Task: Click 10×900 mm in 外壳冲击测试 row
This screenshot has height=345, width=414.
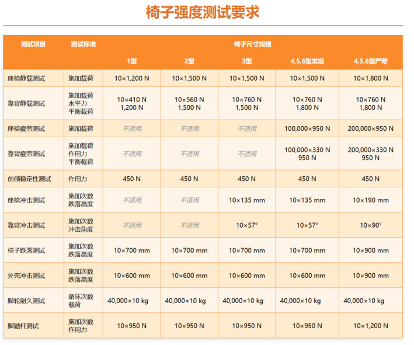Action: (x=371, y=276)
